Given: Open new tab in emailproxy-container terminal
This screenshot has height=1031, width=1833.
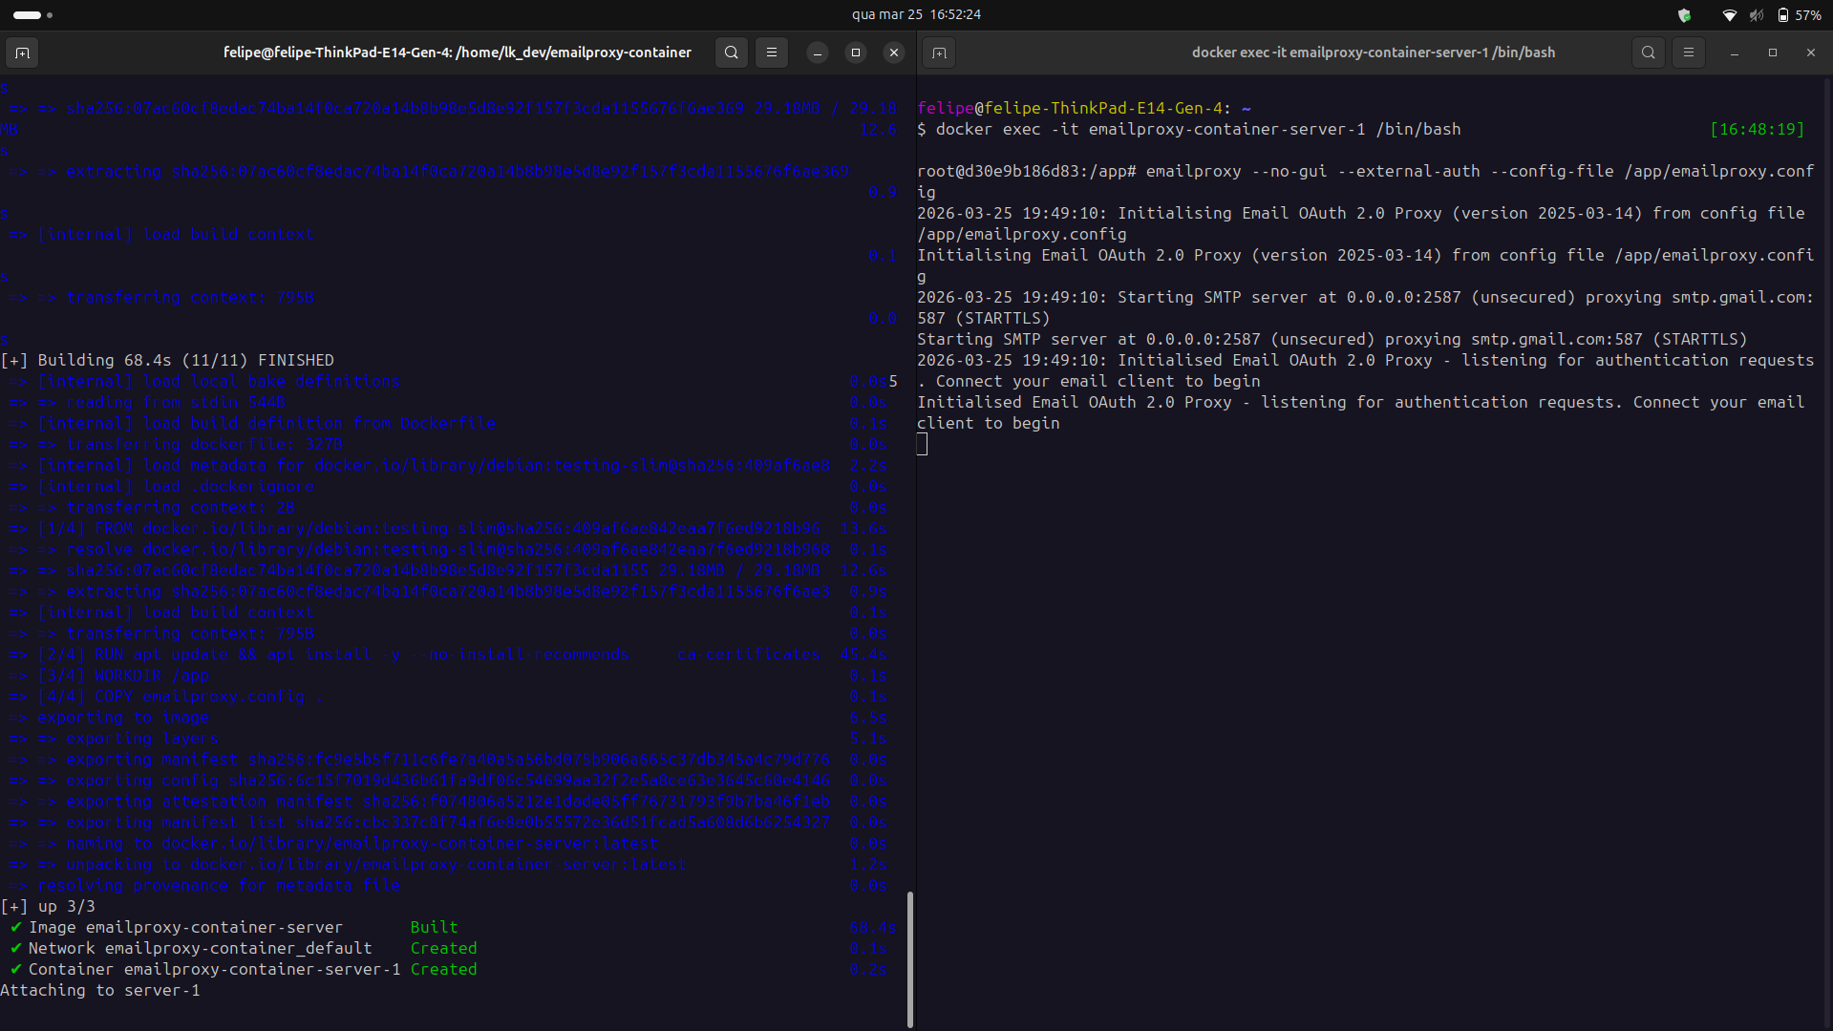Looking at the screenshot, I should [x=23, y=53].
